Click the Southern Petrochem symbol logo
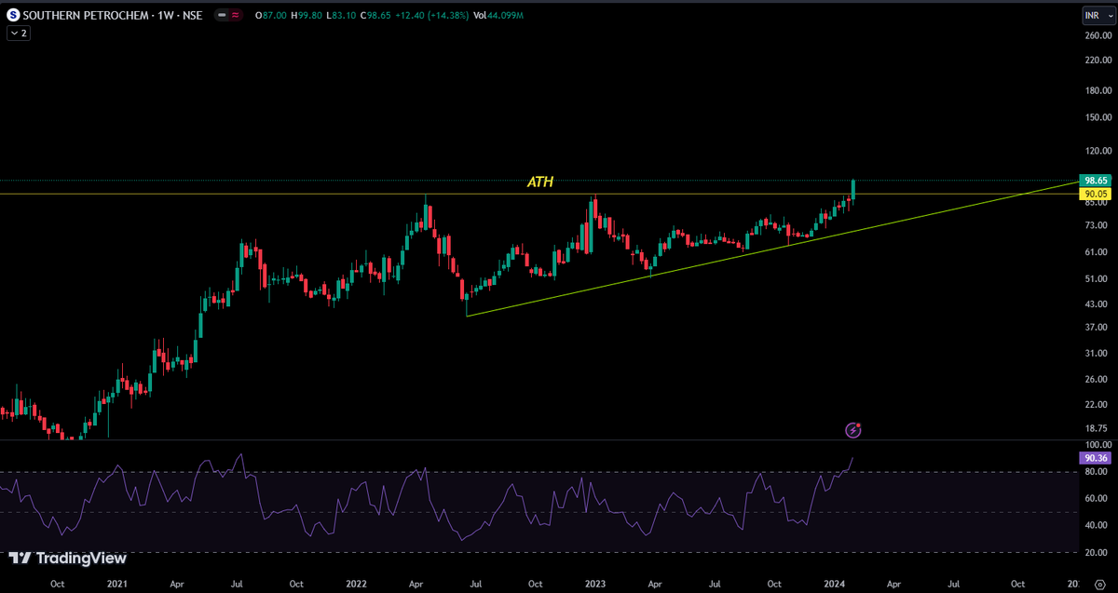1118x593 pixels. coord(13,15)
